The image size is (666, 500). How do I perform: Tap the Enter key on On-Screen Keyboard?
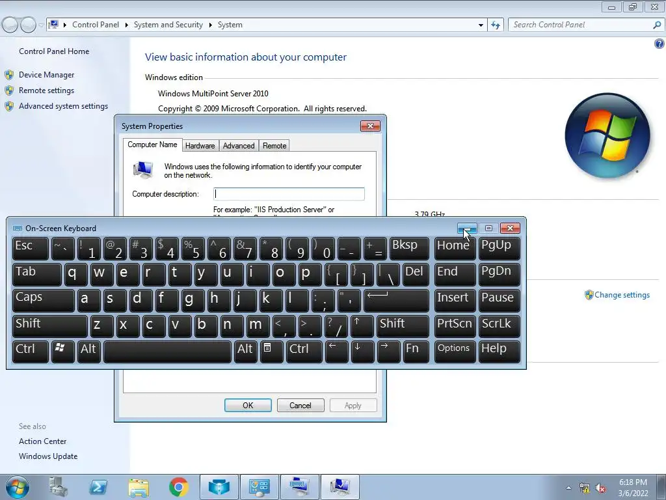[396, 301]
